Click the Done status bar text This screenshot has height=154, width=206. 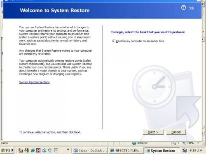(5, 143)
